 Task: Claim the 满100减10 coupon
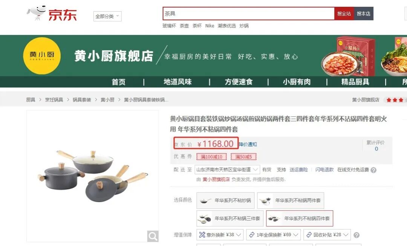[x=211, y=156]
